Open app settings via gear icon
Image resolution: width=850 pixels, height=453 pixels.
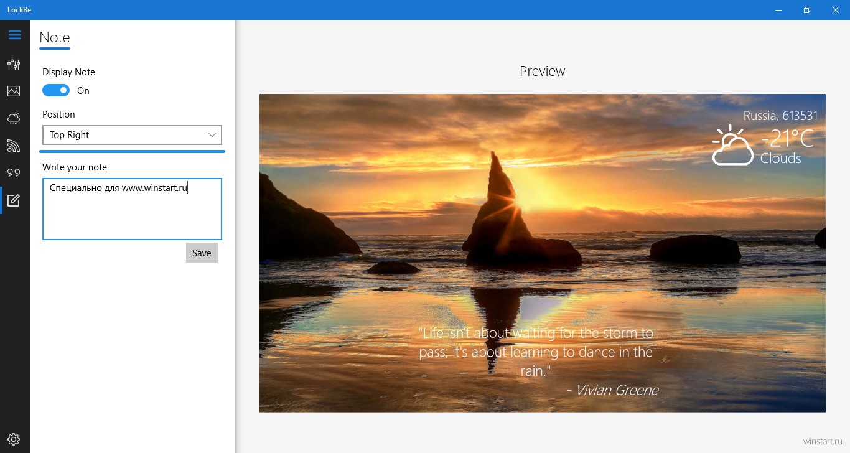click(x=14, y=439)
